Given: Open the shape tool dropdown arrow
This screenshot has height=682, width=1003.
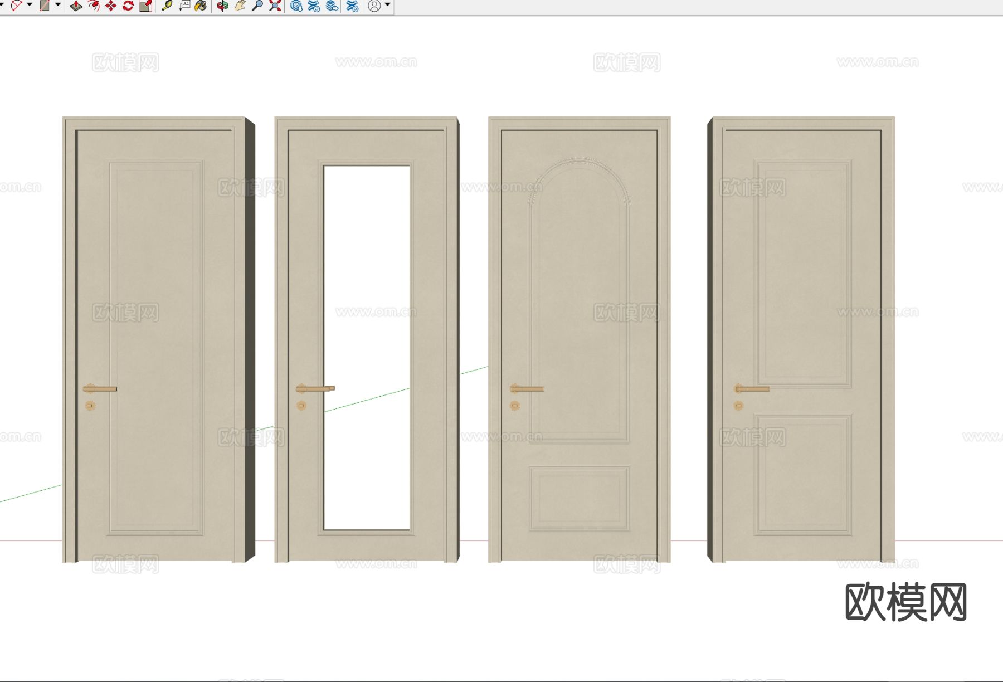Looking at the screenshot, I should point(58,5).
